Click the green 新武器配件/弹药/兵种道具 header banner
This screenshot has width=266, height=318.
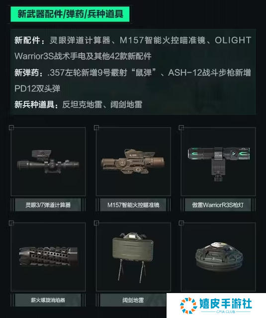point(70,14)
